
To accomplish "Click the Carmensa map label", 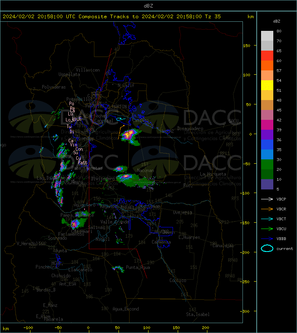I will point(161,242).
